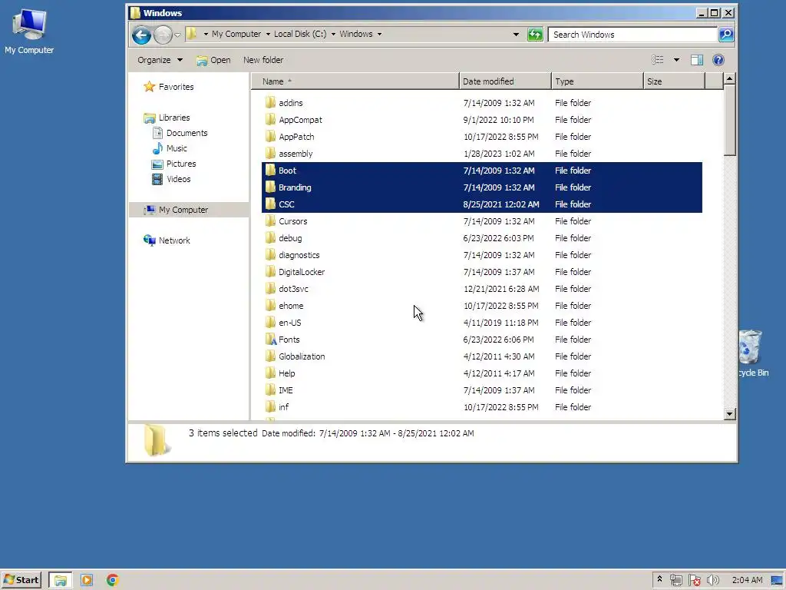The image size is (786, 590).
Task: Expand the My Computer breadcrumb arrow
Action: click(268, 34)
